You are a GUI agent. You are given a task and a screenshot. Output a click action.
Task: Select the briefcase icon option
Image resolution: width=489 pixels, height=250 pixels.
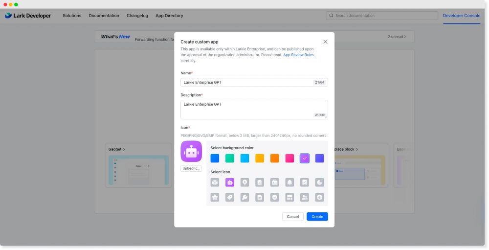tap(275, 182)
